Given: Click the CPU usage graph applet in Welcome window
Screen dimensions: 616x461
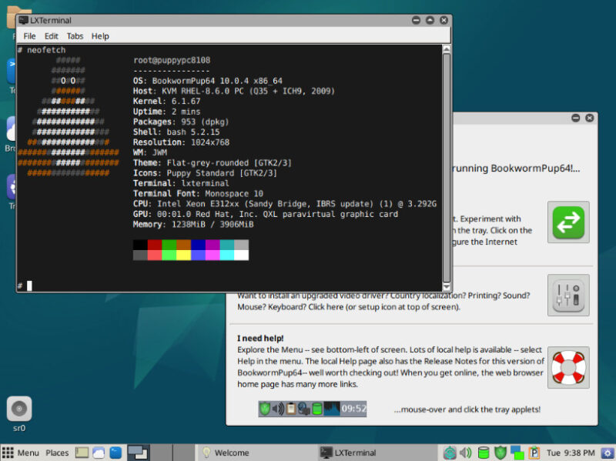Looking at the screenshot, I should point(332,409).
